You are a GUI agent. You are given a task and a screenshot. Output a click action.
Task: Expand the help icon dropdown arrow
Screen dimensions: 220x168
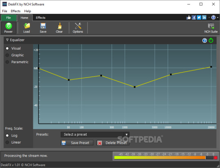click(x=218, y=18)
